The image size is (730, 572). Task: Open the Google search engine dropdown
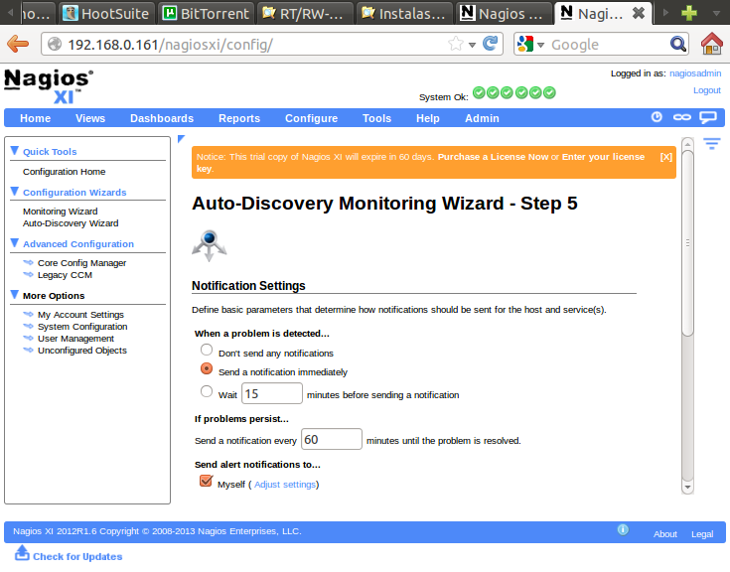point(531,44)
